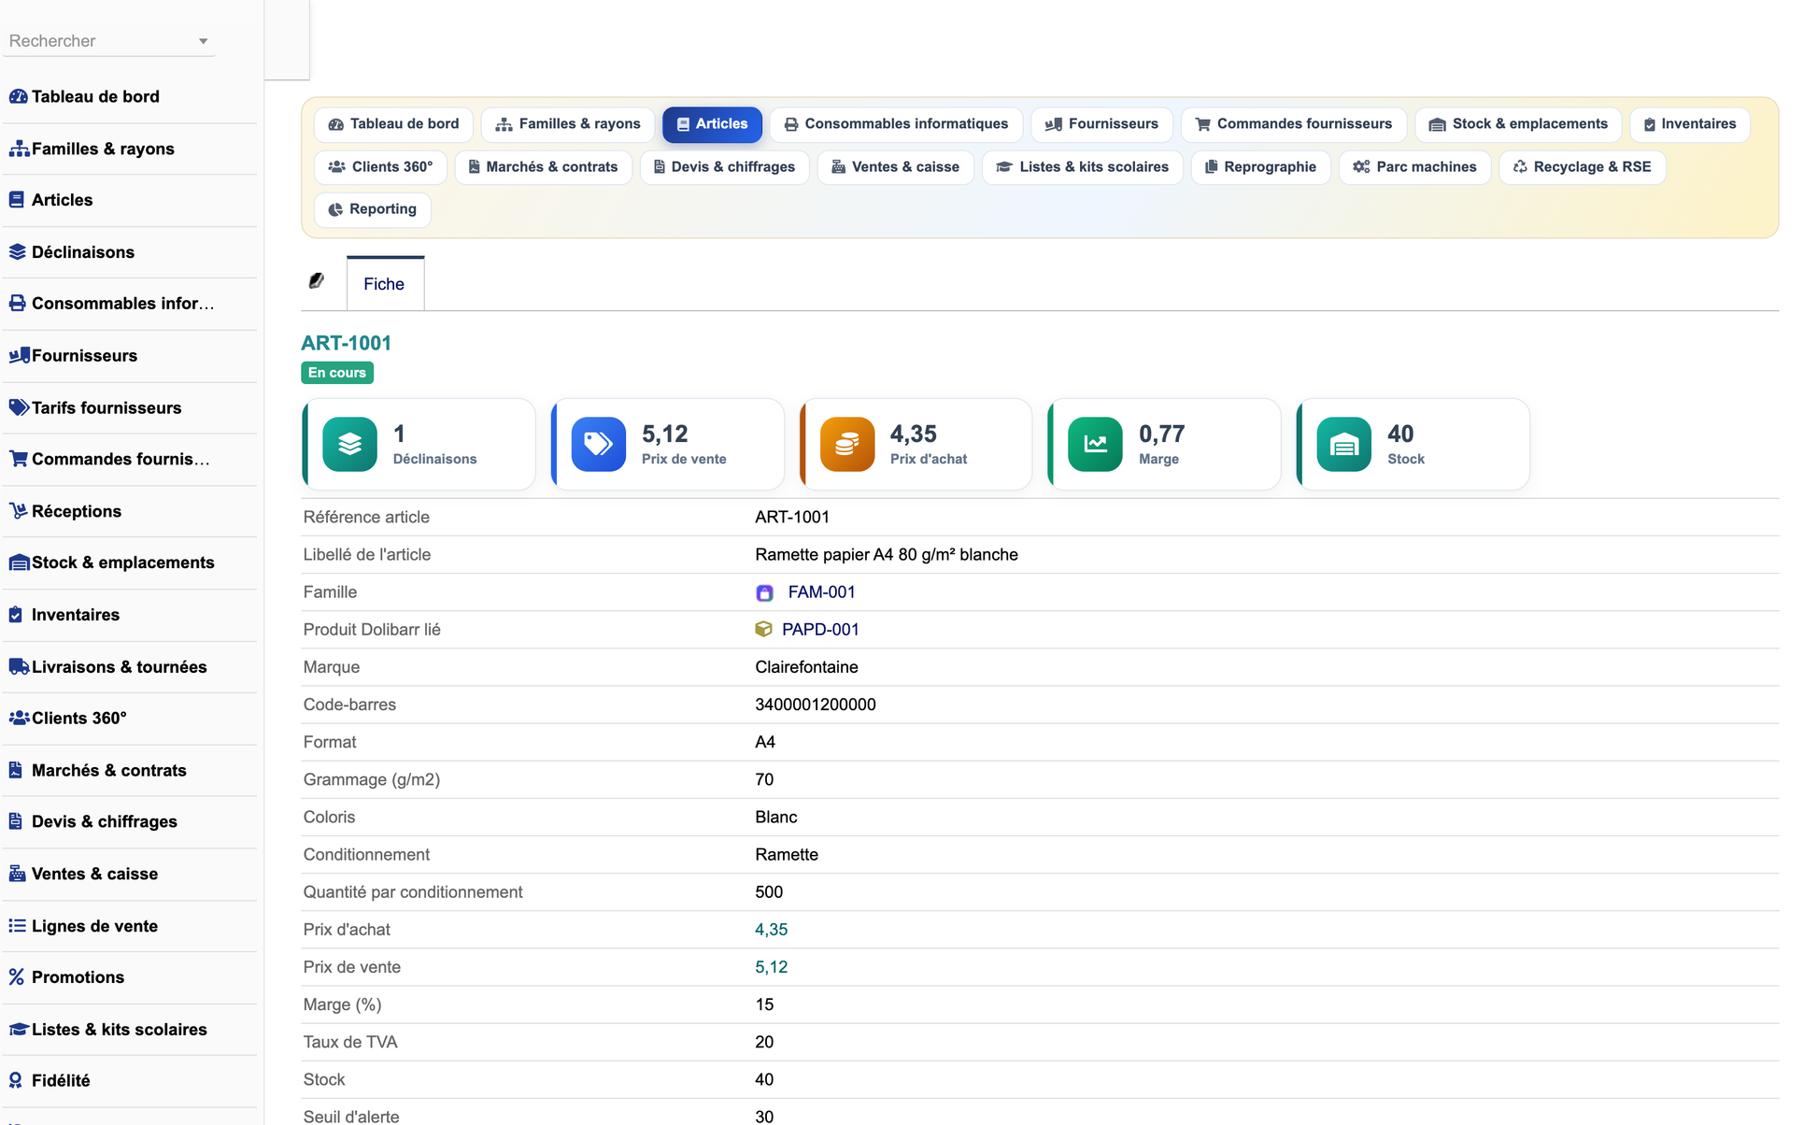
Task: Follow the PAPD-001 Dolibarr product link
Action: [x=820, y=630]
